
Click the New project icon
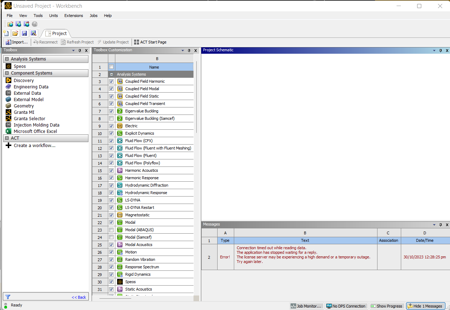point(6,33)
